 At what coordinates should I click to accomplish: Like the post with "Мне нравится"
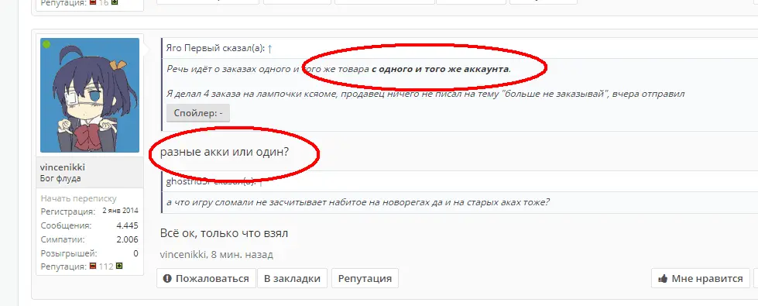[x=700, y=278]
